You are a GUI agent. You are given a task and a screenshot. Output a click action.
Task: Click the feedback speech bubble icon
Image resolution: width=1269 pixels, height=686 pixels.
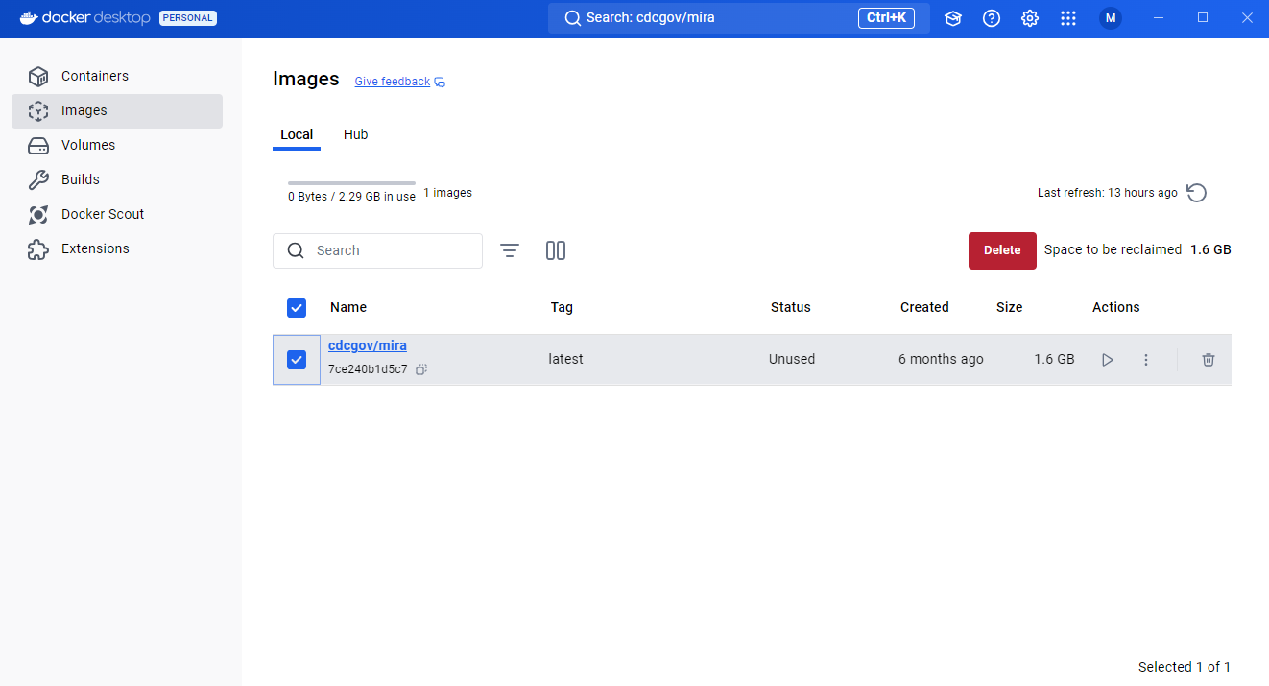pyautogui.click(x=440, y=83)
